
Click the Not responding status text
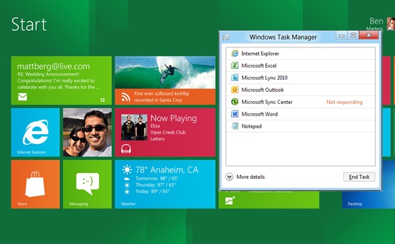click(344, 102)
